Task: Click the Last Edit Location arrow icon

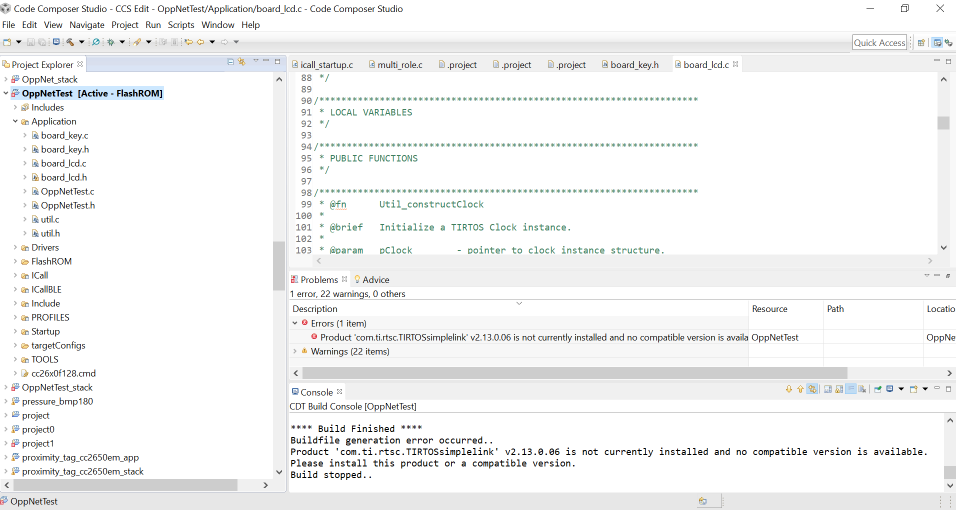Action: click(188, 42)
